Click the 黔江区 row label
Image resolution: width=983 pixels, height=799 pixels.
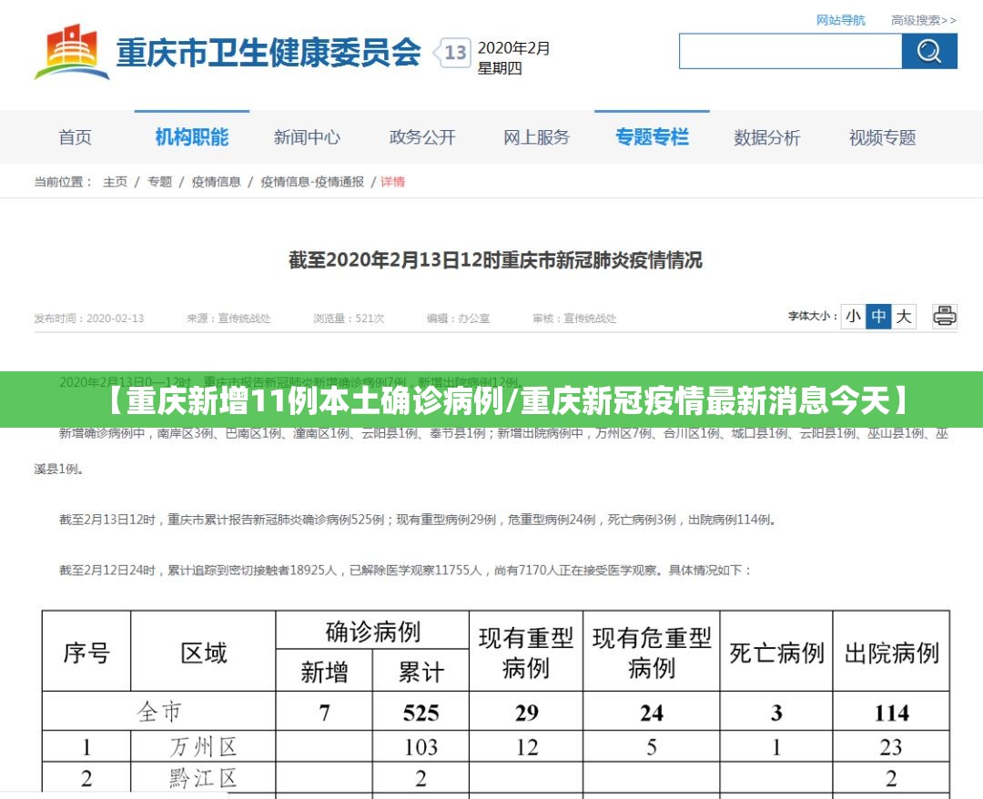point(203,778)
